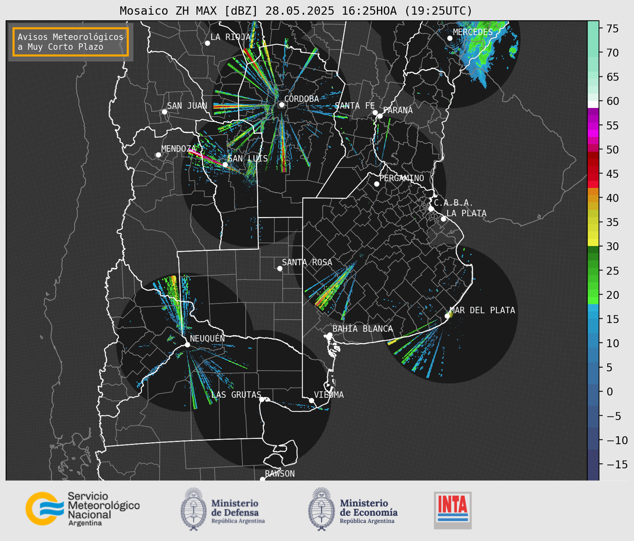Click the 75 value on the dBZ scale
Screen dimensions: 634x541
pos(612,29)
